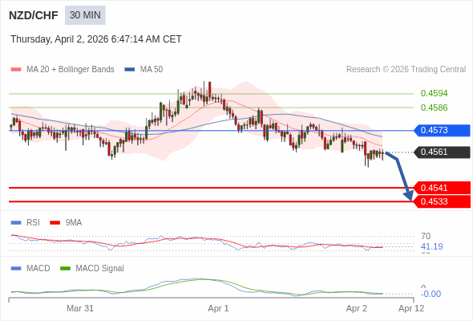Viewport: 473px width, 321px height.
Task: Click the red 0.4541 support price tag
Action: 442,188
